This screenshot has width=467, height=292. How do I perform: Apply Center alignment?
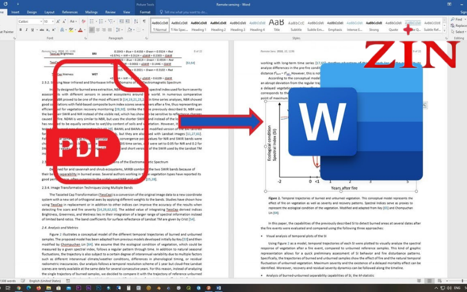coord(97,30)
